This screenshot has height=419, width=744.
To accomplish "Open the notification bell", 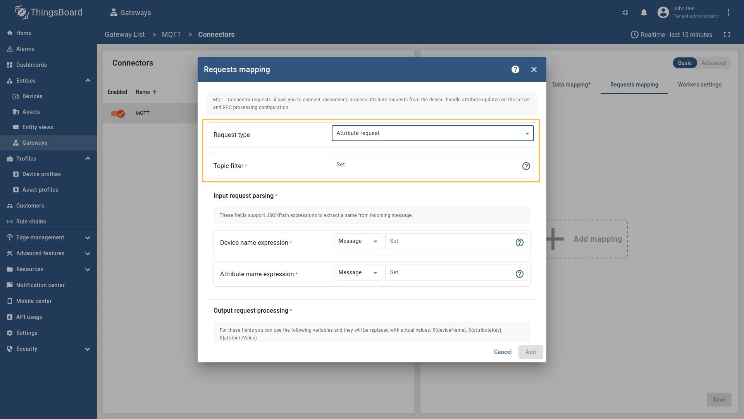I will (x=644, y=12).
